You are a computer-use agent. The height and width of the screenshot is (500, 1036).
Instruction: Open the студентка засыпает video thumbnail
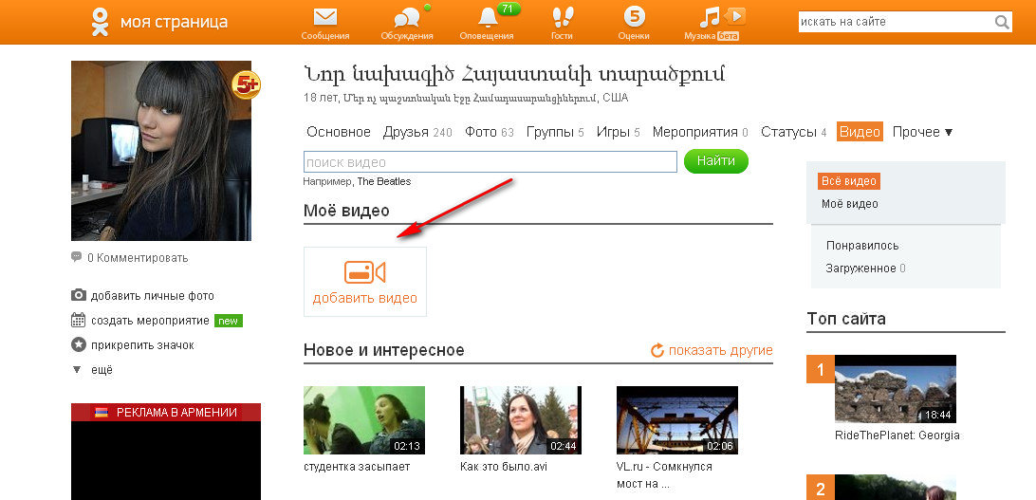pyautogui.click(x=364, y=420)
